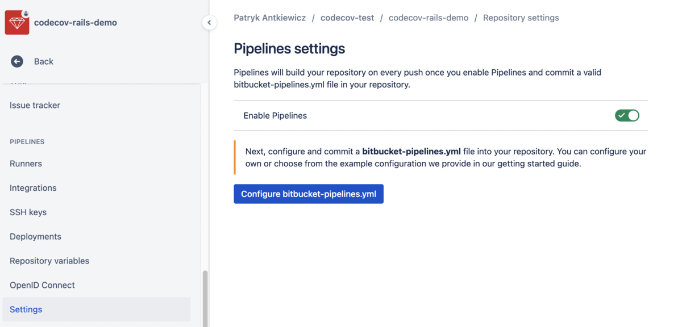This screenshot has width=682, height=327.
Task: Select the Settings sidebar item
Action: 26,310
